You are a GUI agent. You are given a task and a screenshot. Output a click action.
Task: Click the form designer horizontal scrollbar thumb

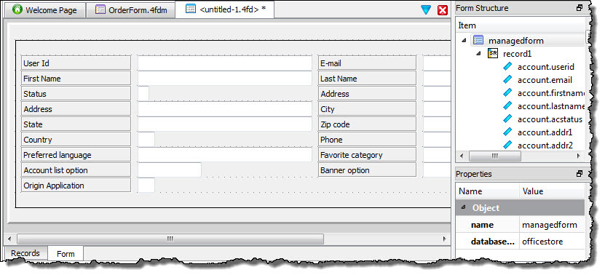pos(170,239)
